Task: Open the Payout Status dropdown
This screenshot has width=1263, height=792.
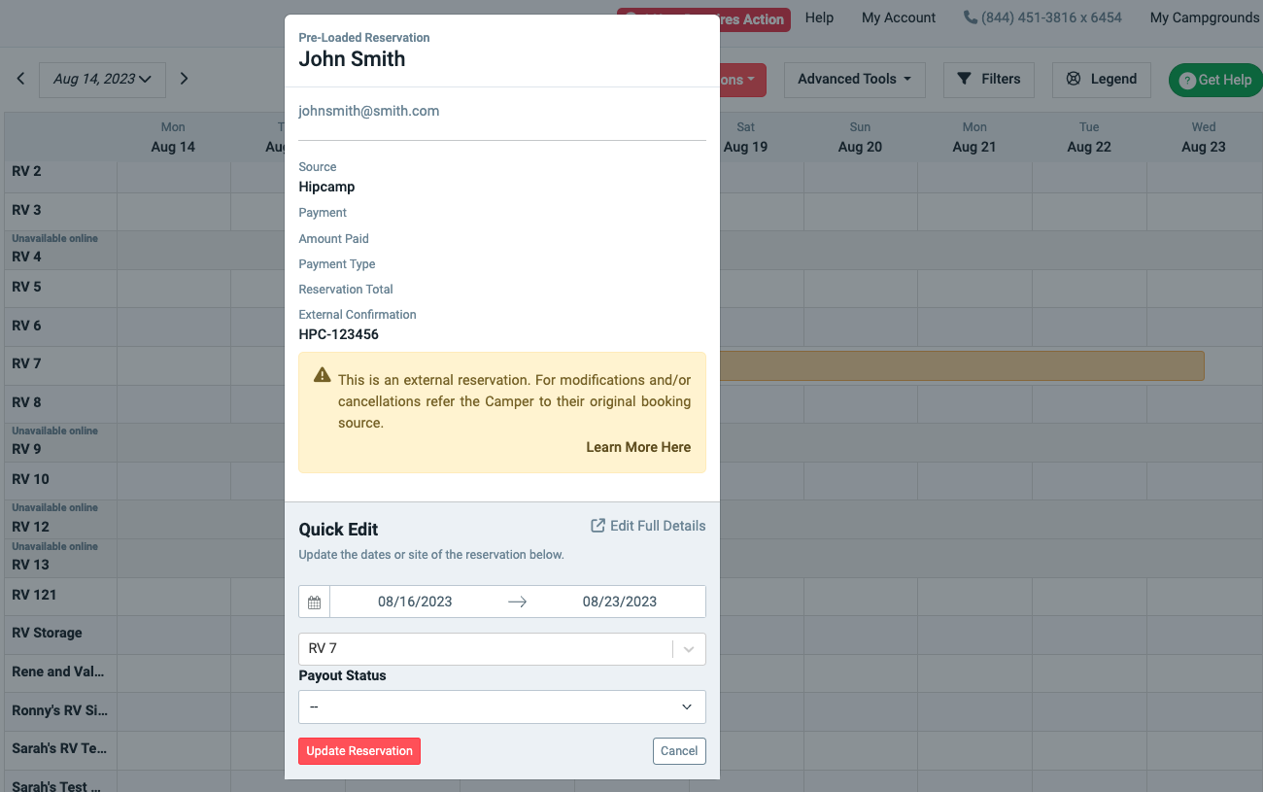Action: pos(502,707)
